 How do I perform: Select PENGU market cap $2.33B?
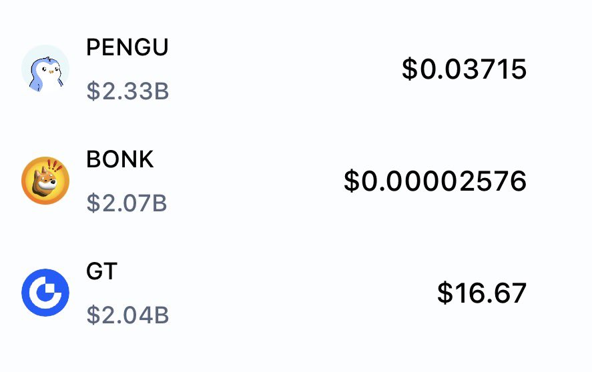coord(127,91)
